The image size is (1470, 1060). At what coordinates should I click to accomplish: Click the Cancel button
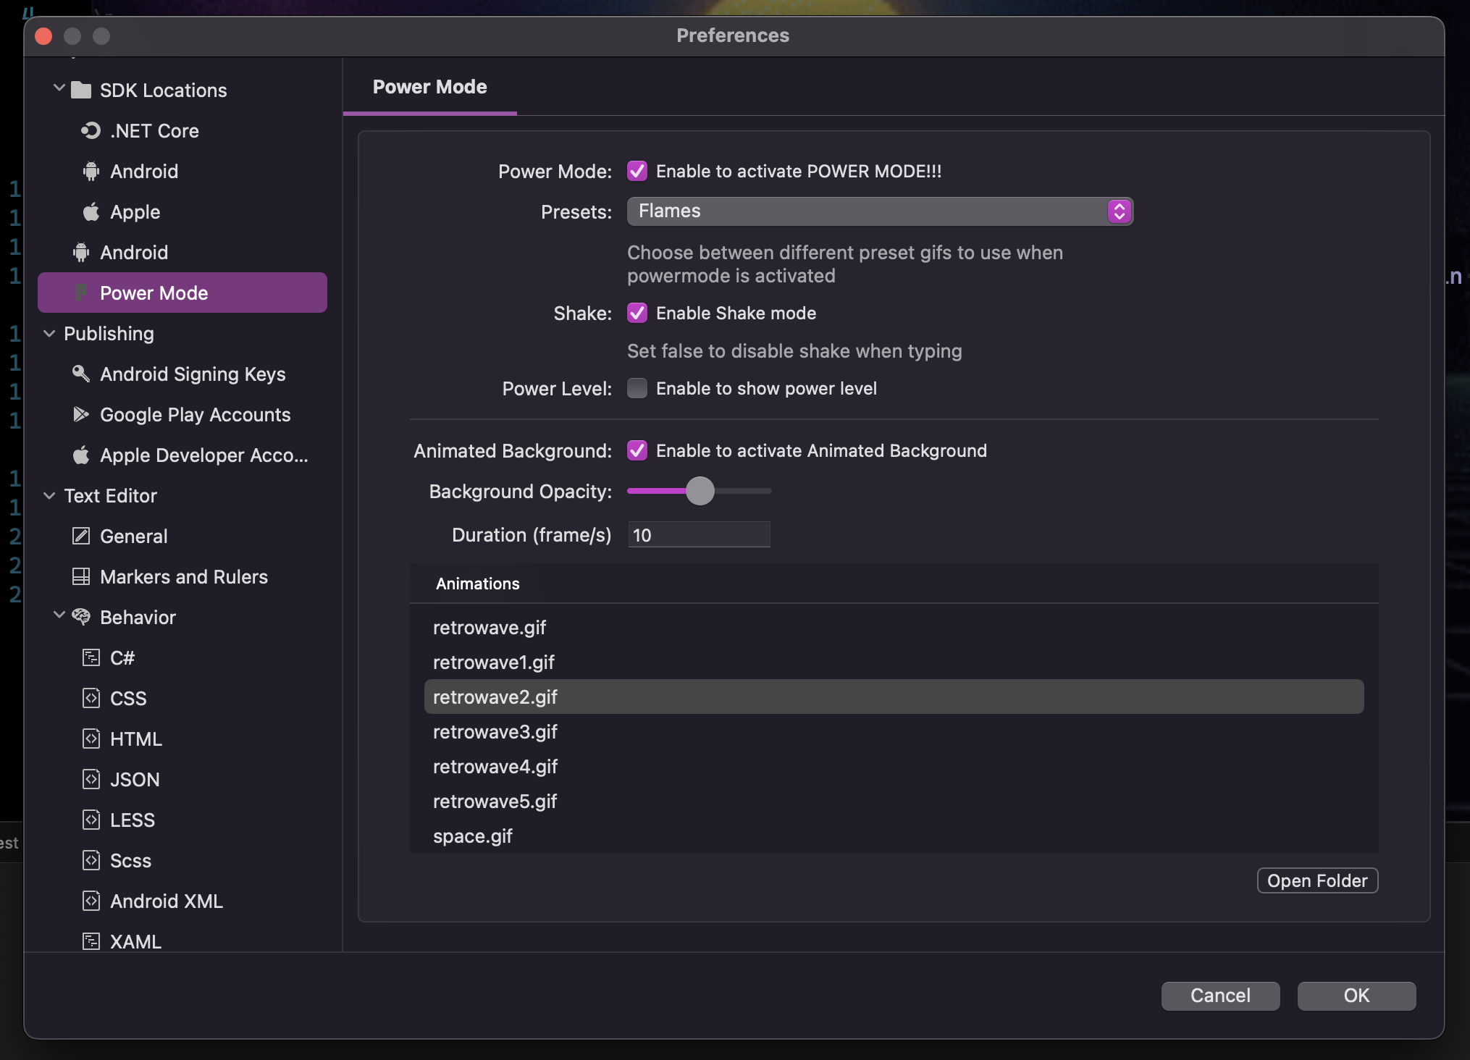(1220, 996)
